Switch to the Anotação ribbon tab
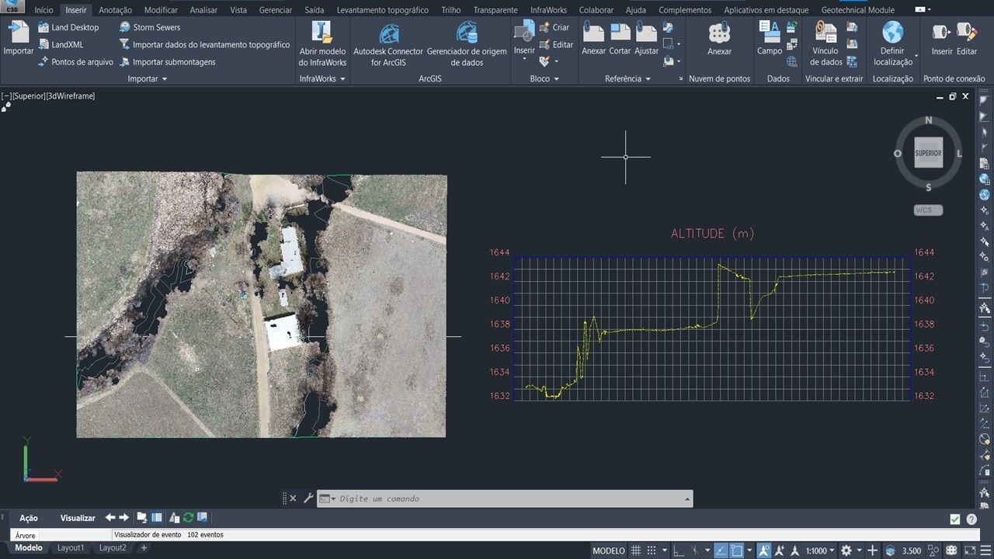 [115, 10]
